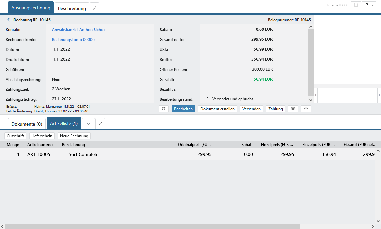The width and height of the screenshot is (381, 229).
Task: Open the Rechnungskonto 00006 link
Action: [73, 40]
